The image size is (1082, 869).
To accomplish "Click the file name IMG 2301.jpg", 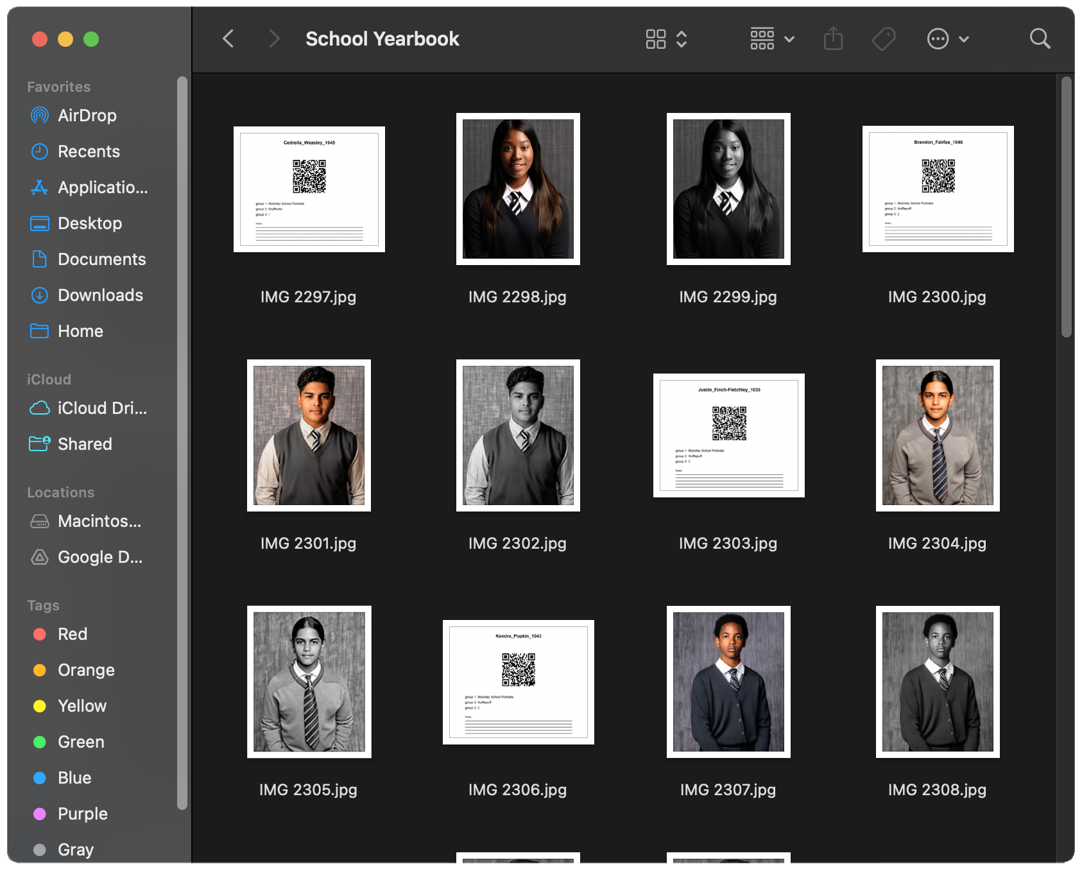I will (309, 544).
